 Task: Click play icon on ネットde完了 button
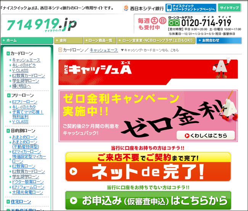(73, 171)
